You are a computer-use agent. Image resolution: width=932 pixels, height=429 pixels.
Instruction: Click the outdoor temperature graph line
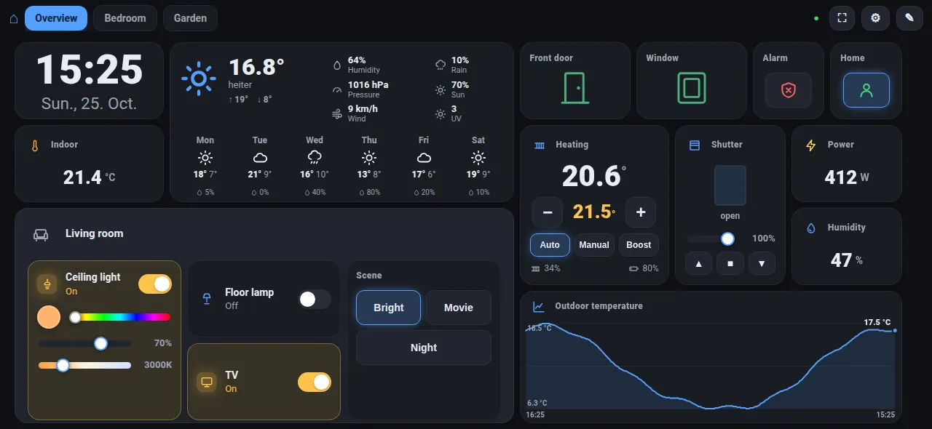[710, 366]
